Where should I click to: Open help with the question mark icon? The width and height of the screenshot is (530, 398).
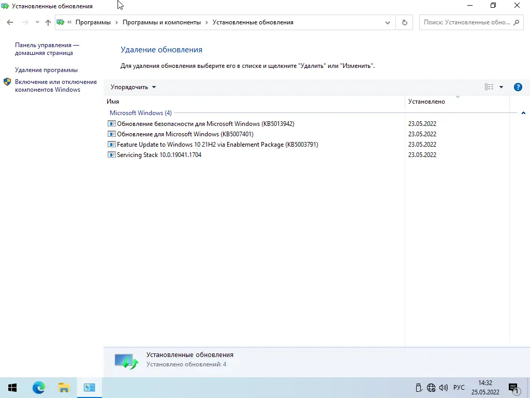(518, 87)
